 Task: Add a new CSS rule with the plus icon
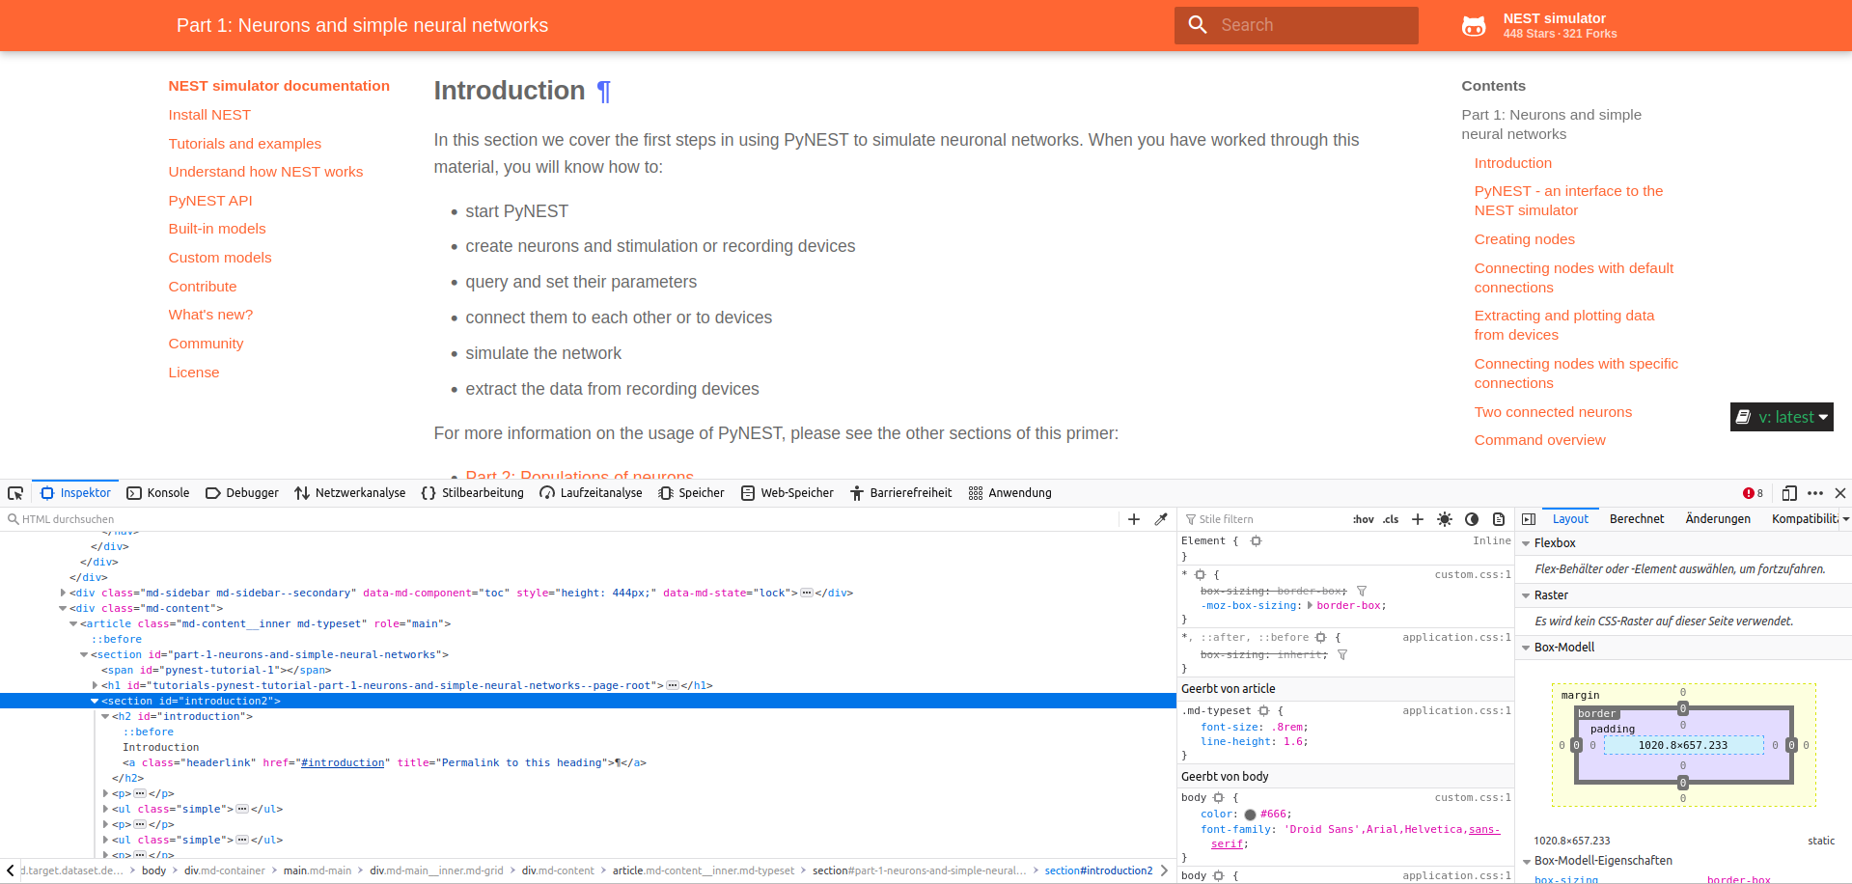click(1417, 519)
